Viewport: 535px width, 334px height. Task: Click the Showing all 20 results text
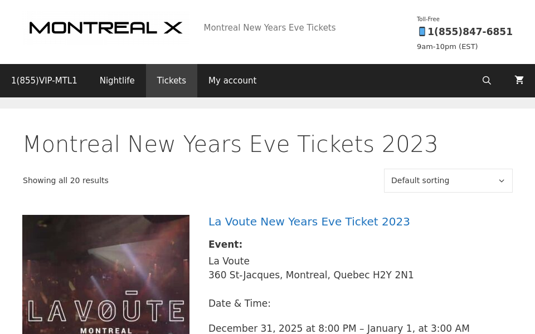pos(65,180)
